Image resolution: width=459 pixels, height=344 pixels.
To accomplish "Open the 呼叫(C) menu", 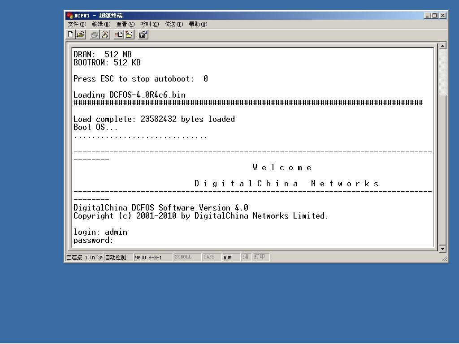I will coord(150,24).
